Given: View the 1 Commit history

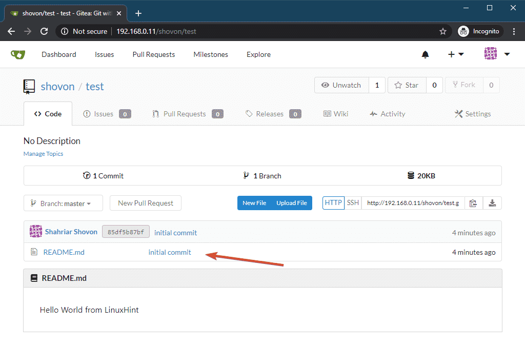Looking at the screenshot, I should click(103, 176).
